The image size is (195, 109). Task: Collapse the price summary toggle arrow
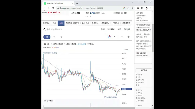tap(88, 16)
